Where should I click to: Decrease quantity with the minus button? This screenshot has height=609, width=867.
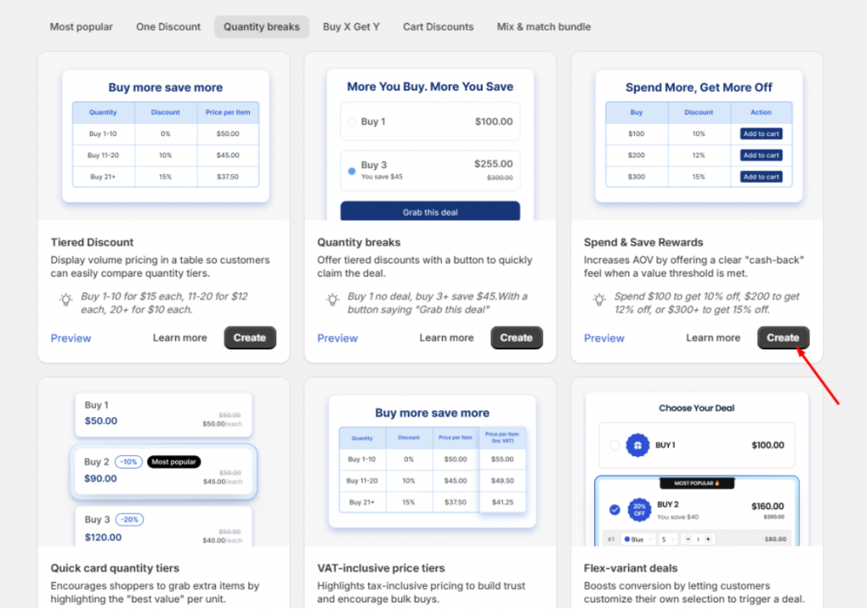pyautogui.click(x=688, y=539)
